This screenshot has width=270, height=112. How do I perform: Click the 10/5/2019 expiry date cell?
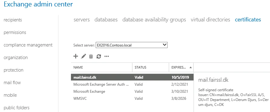(180, 77)
